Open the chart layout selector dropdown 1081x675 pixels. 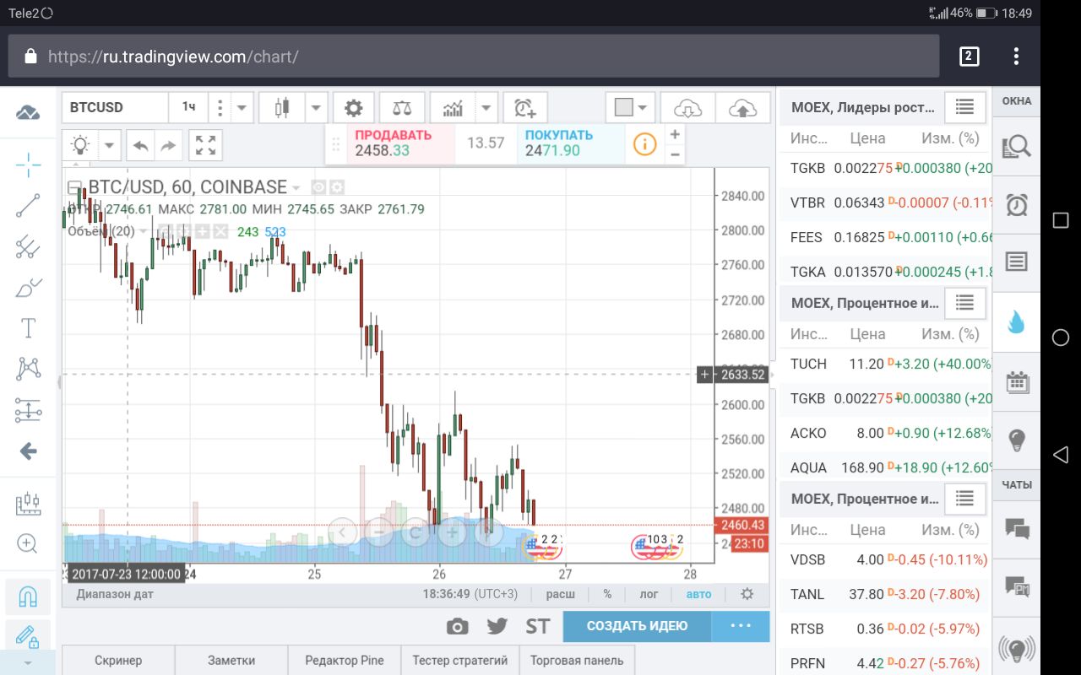pyautogui.click(x=630, y=108)
